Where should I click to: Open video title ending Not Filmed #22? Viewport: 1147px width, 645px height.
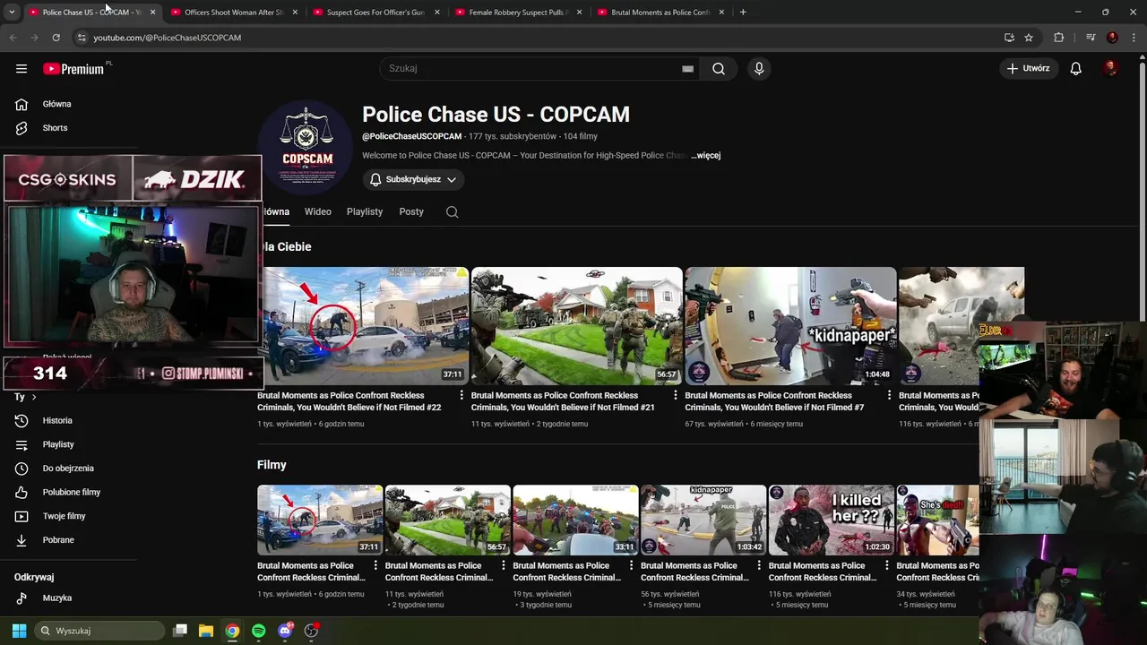(x=349, y=401)
